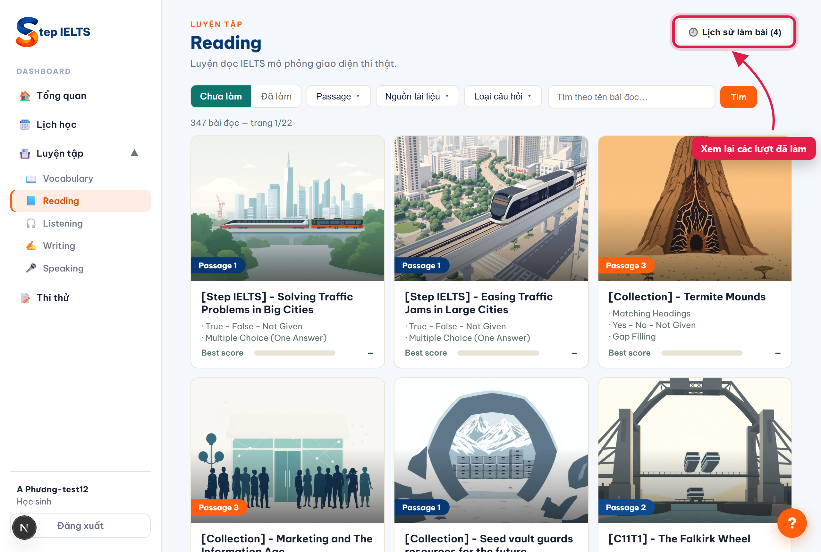Click the calendar icon beside Lịch học
The width and height of the screenshot is (821, 552).
tap(25, 125)
